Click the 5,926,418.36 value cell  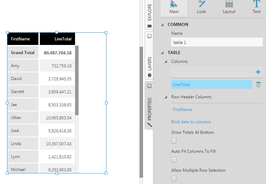tap(57, 131)
